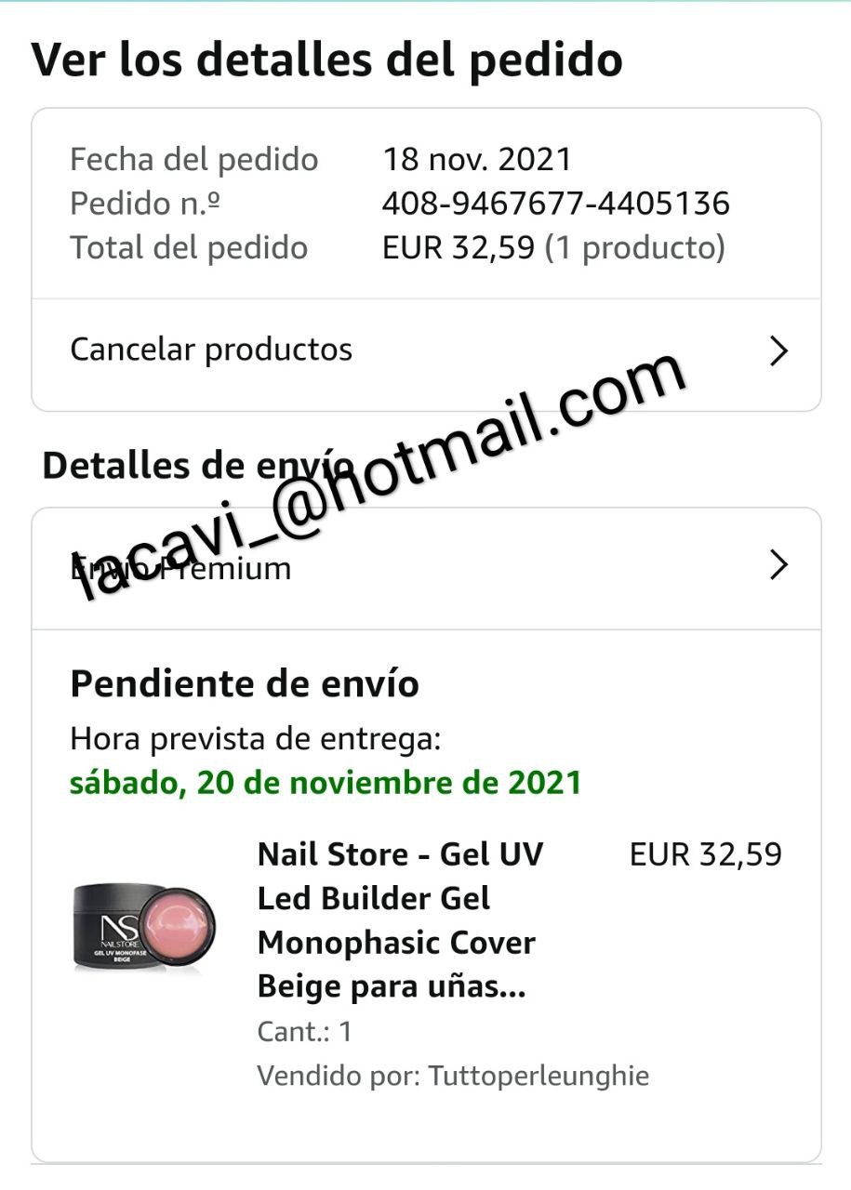Select the order total EUR 32,59 text
The height and width of the screenshot is (1190, 851).
[x=459, y=248]
